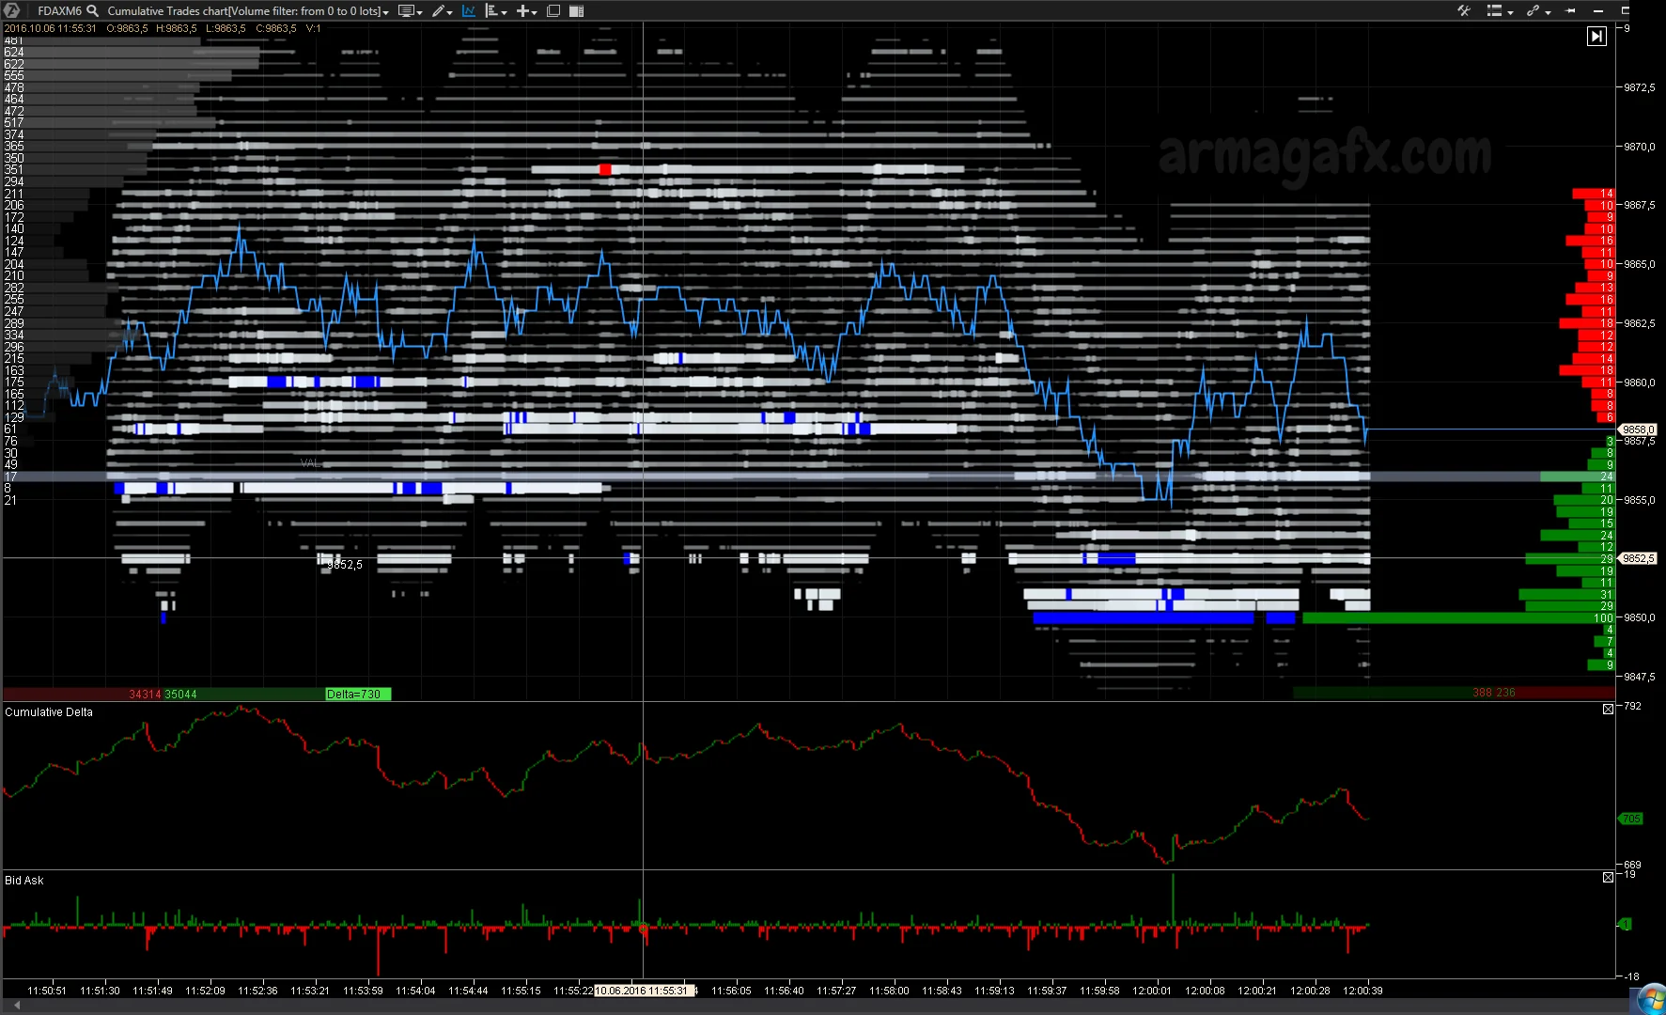Open chart settings wrench-and-hammer icon
The image size is (1666, 1015).
point(1464,10)
